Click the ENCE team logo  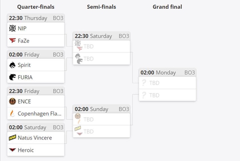pyautogui.click(x=12, y=101)
